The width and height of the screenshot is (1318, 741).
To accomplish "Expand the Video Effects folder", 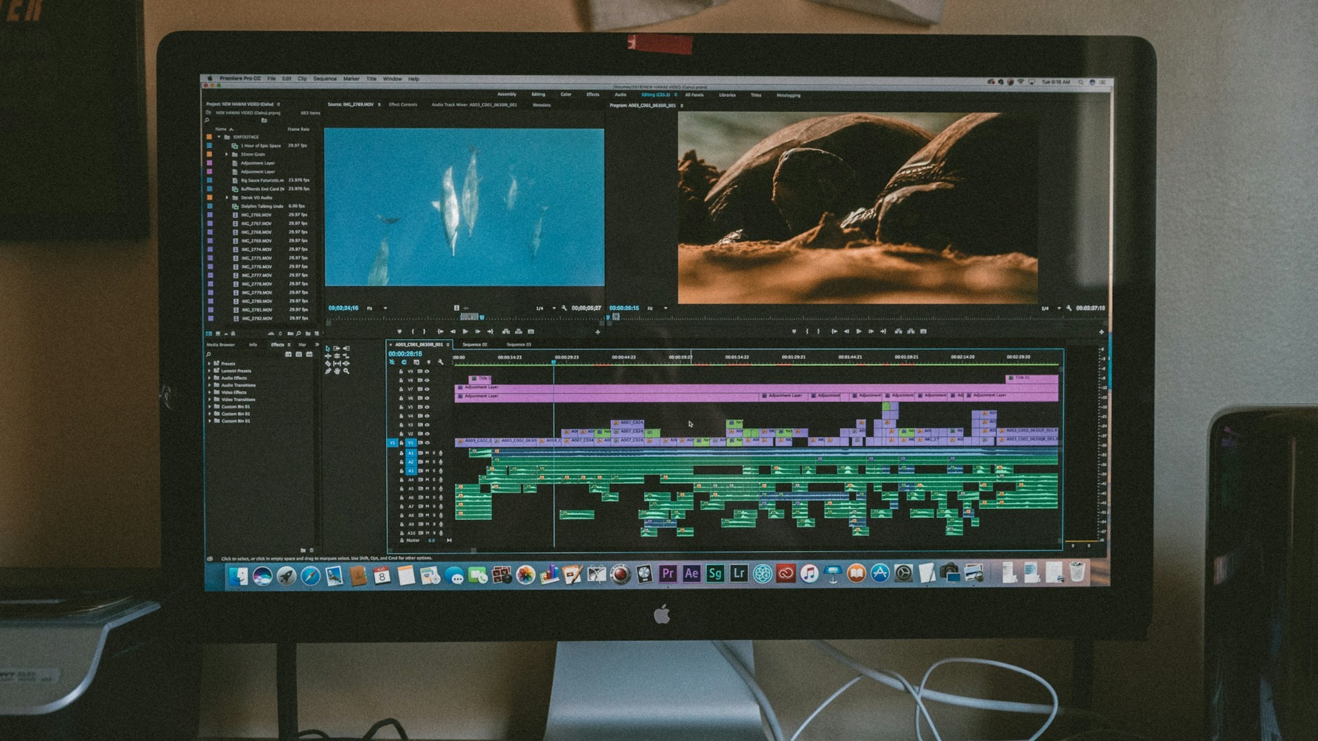I will coord(209,392).
